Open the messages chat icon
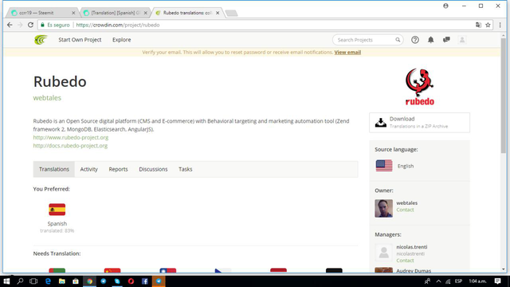510x287 pixels. click(x=446, y=40)
